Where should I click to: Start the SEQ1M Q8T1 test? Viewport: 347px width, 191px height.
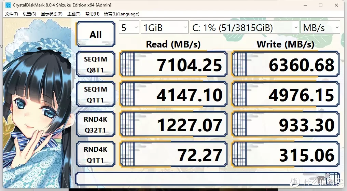point(96,64)
